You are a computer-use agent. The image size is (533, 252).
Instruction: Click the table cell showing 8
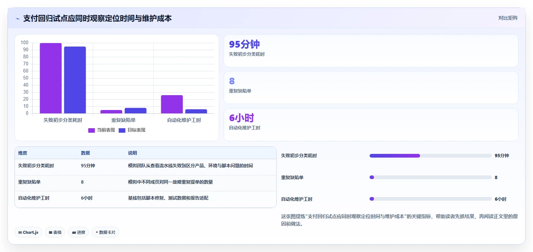tap(82, 182)
